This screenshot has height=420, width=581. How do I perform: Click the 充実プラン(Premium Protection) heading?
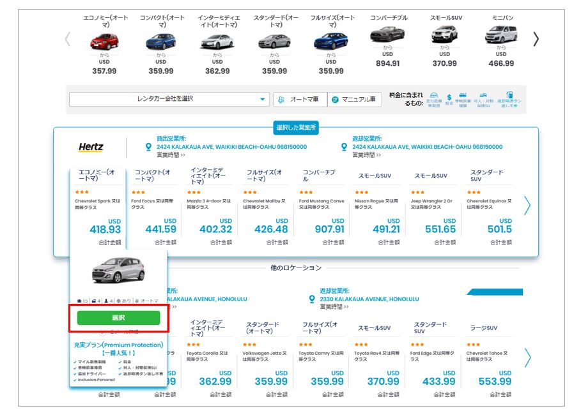(x=118, y=345)
